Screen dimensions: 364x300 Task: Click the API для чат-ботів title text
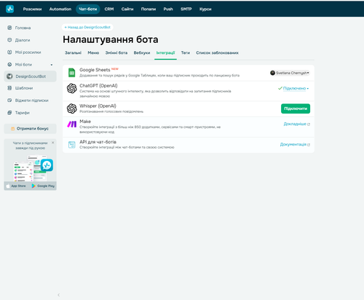[x=98, y=142]
